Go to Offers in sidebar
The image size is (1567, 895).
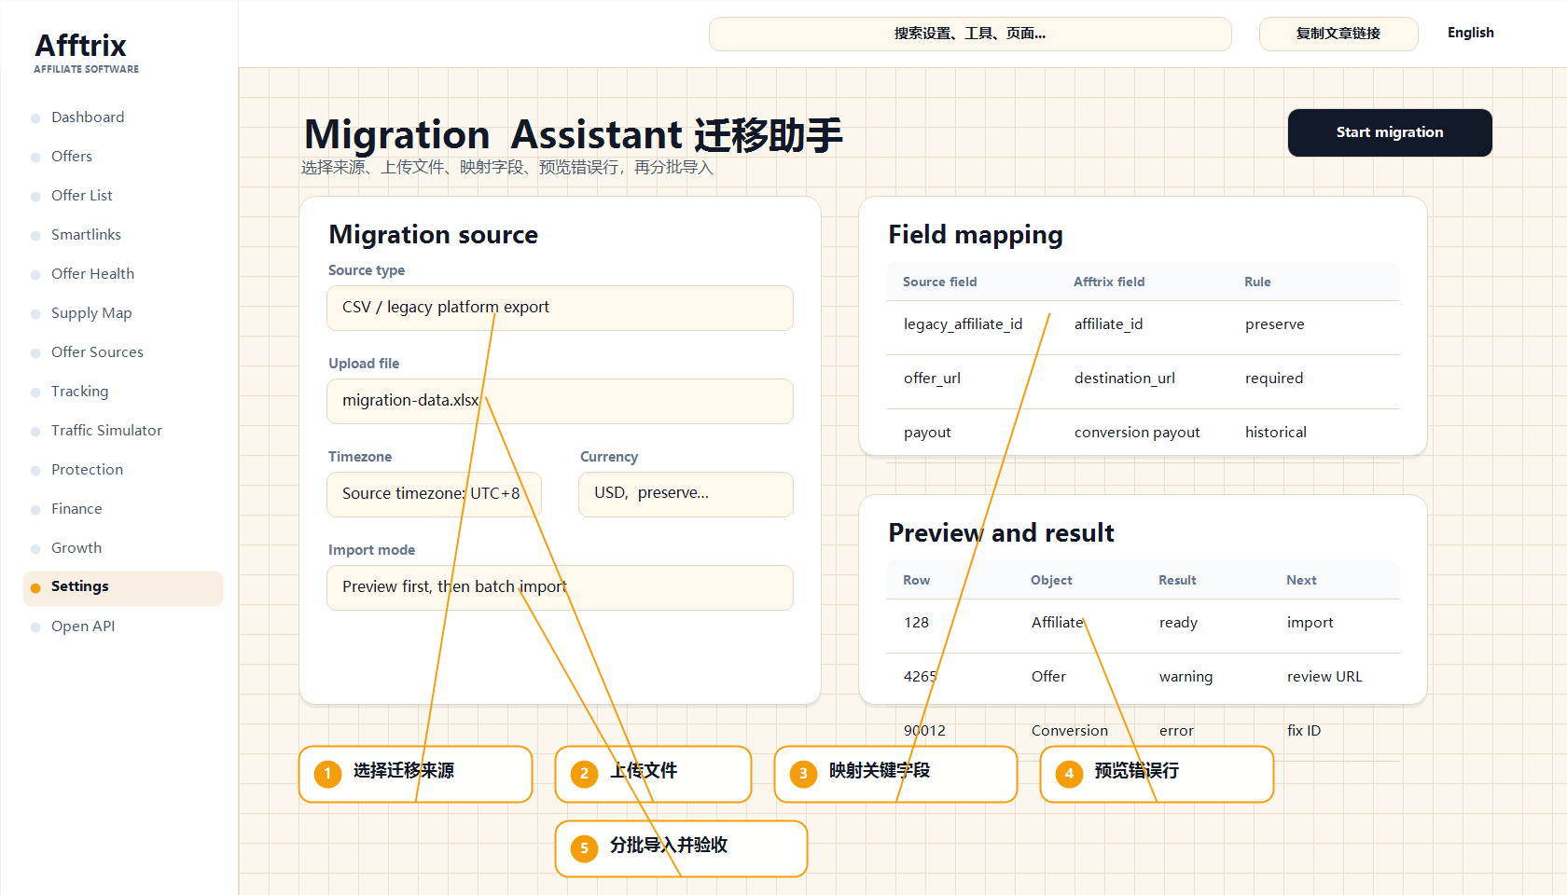click(x=72, y=157)
